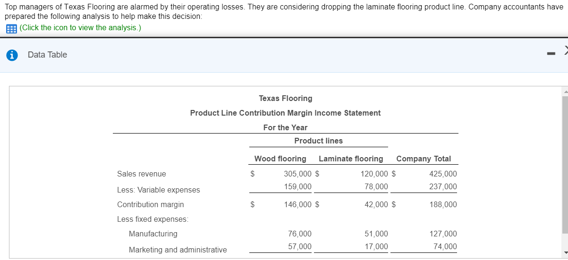Viewport: 568px width, 260px height.
Task: Select the 17,000 marketing and administrative value
Action: (x=376, y=246)
